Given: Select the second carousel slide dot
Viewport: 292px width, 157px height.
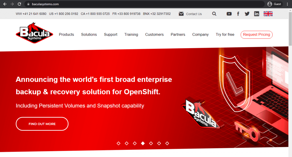Looking at the screenshot, I should (x=127, y=143).
